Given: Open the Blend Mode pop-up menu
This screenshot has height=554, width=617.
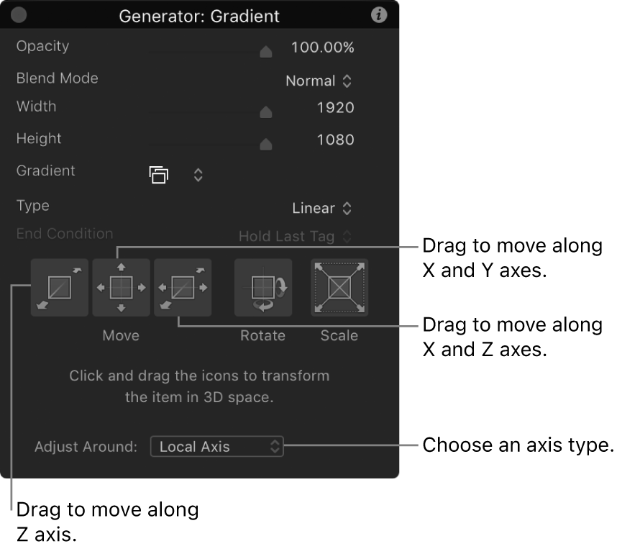Looking at the screenshot, I should point(319,81).
